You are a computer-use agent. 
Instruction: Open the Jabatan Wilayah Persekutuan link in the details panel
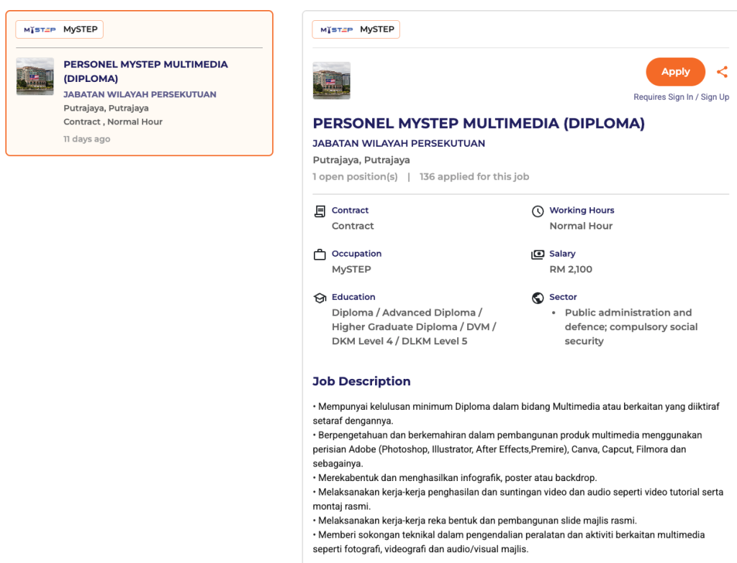pos(399,143)
